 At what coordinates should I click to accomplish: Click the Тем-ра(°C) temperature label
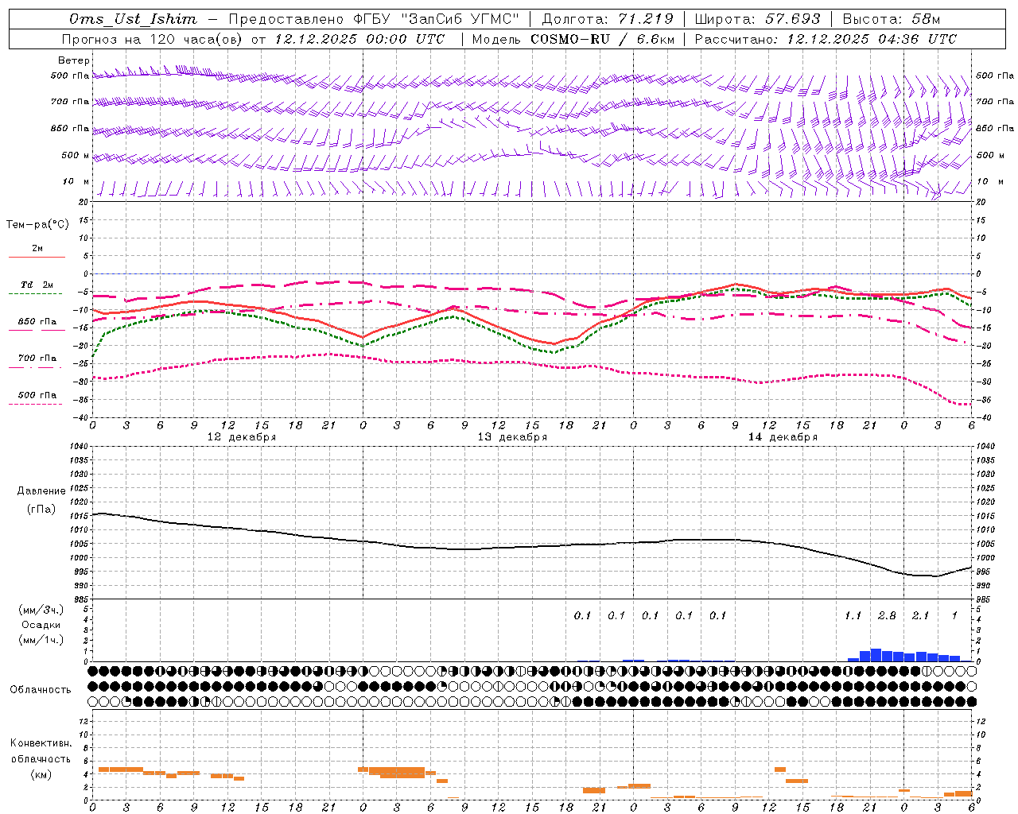tap(37, 225)
